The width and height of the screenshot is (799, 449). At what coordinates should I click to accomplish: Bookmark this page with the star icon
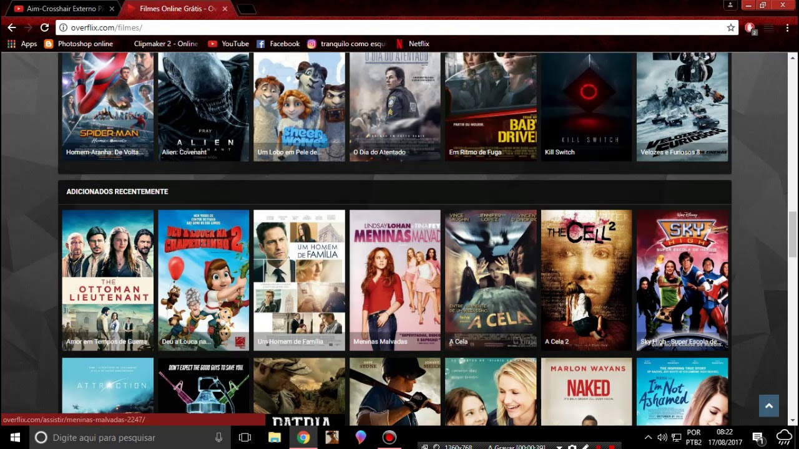(x=731, y=27)
